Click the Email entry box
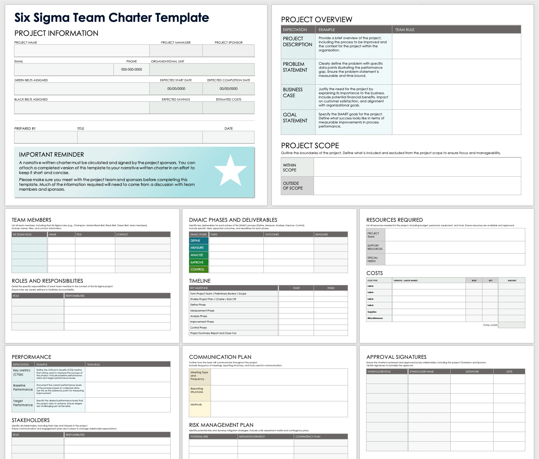The image size is (539, 459). tap(64, 69)
